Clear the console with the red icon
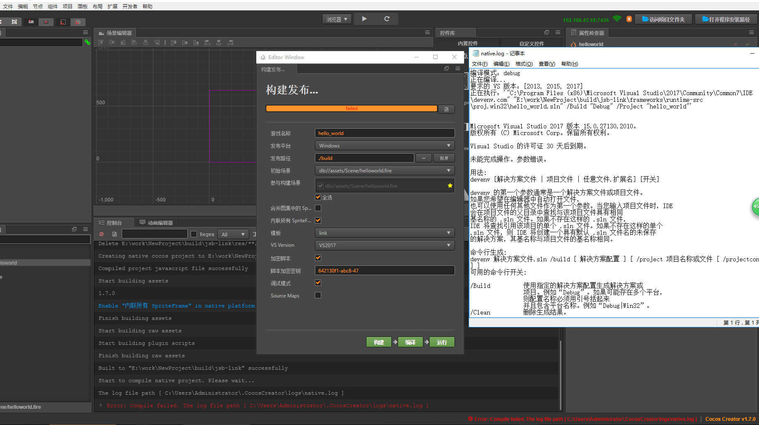 coord(101,234)
